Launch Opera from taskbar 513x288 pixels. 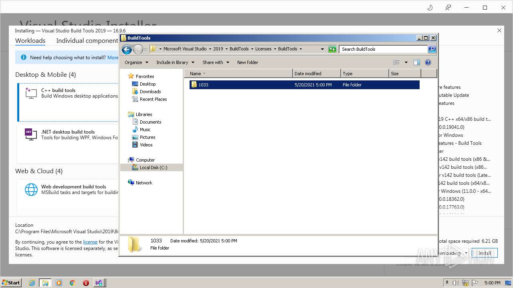pyautogui.click(x=86, y=283)
